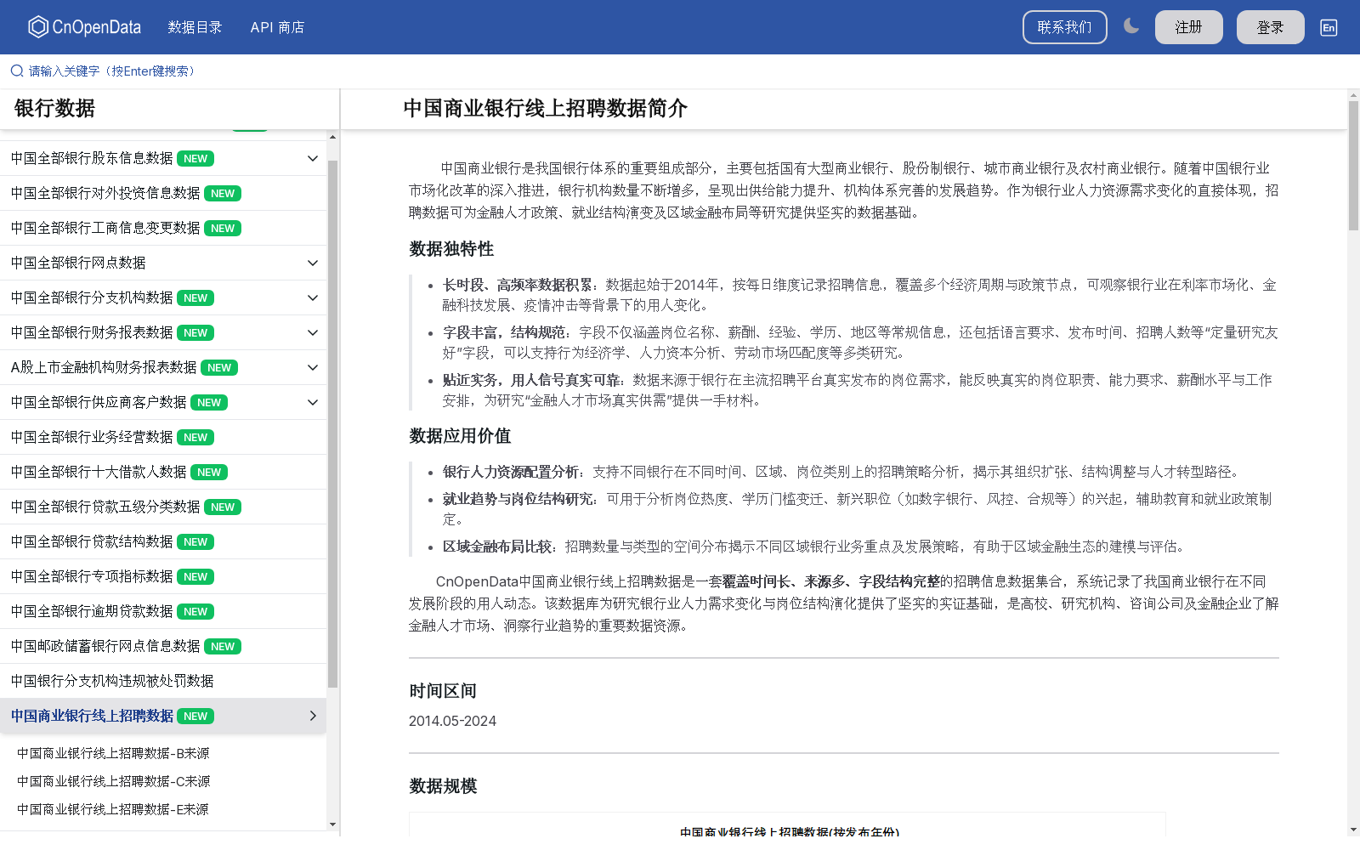
Task: Click the 联系我们 button
Action: pyautogui.click(x=1064, y=27)
